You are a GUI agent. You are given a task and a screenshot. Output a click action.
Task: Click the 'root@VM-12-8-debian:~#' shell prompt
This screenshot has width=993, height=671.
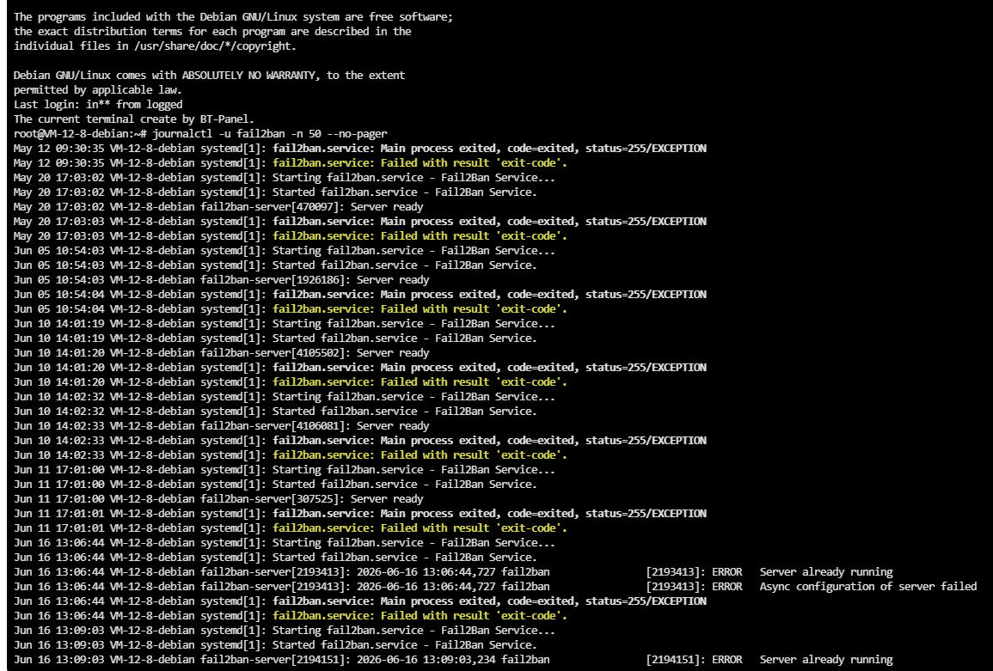[x=81, y=133]
